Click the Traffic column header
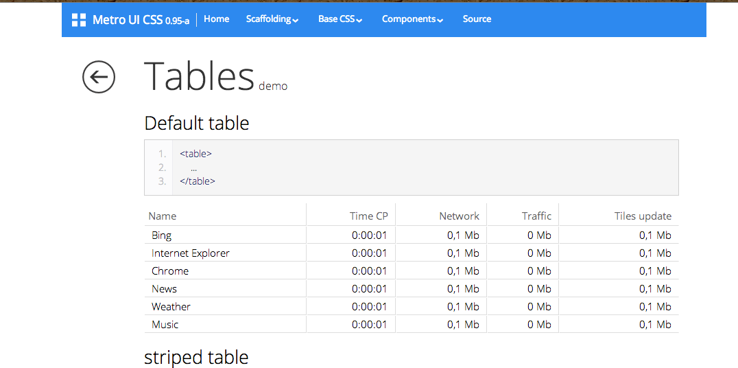 click(536, 216)
